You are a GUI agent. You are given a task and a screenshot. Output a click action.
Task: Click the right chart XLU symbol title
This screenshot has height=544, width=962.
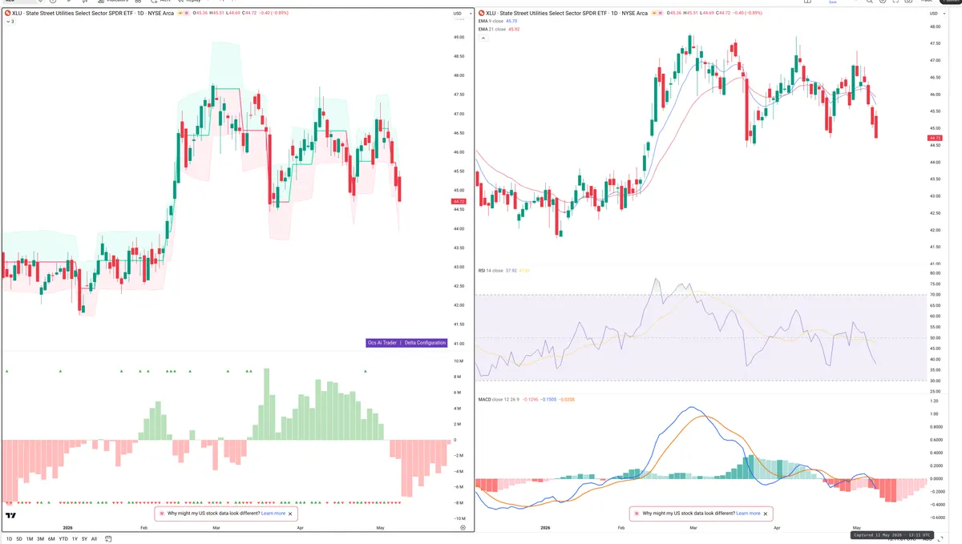568,13
